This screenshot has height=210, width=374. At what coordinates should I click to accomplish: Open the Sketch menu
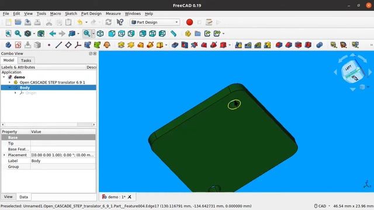(x=71, y=13)
